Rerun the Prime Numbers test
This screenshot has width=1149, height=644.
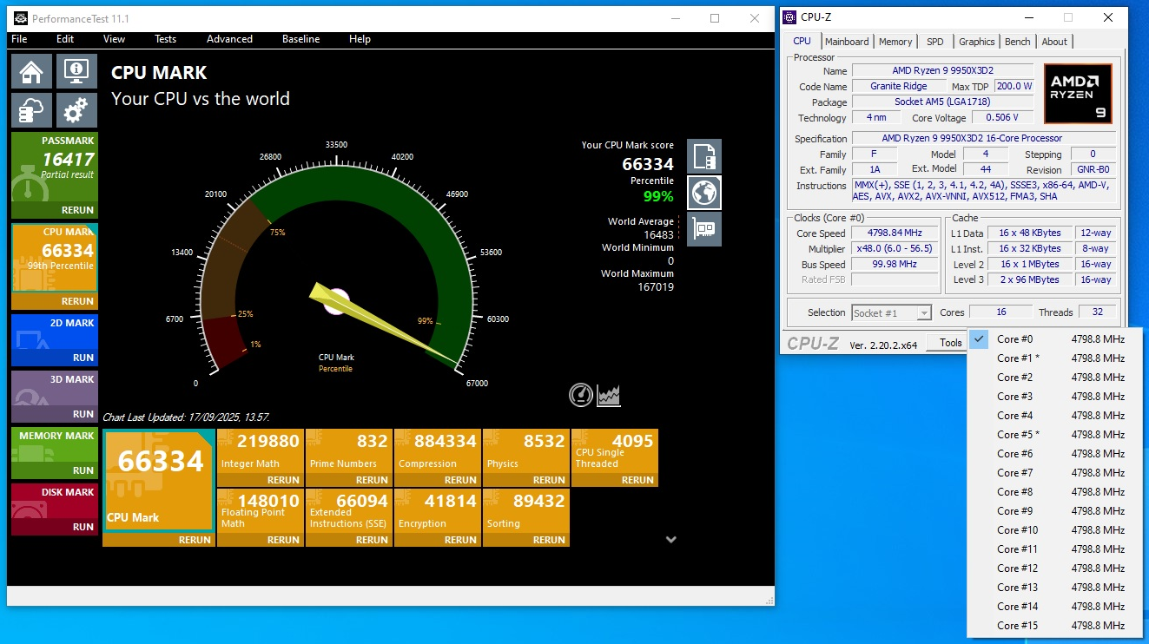tap(372, 480)
